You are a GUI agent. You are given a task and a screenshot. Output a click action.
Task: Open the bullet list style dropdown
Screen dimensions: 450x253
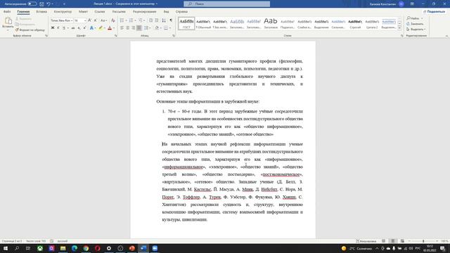tap(127, 20)
